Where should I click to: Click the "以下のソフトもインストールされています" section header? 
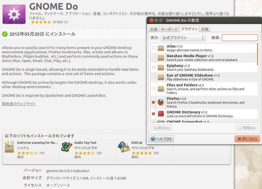coord(39,136)
